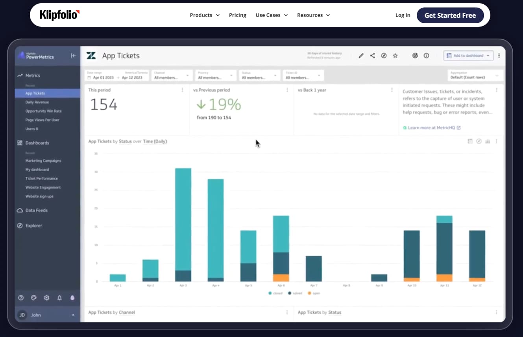Expand the John user menu
This screenshot has width=523, height=337.
click(47, 315)
